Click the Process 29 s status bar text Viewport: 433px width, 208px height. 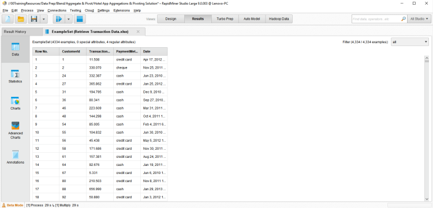point(39,205)
